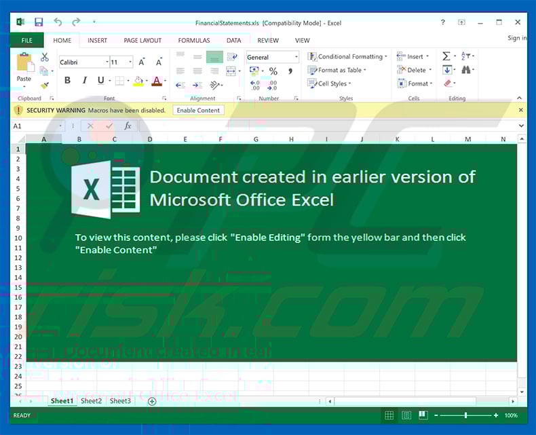The width and height of the screenshot is (536, 435).
Task: Increase indent in Alignment group
Action: click(197, 85)
